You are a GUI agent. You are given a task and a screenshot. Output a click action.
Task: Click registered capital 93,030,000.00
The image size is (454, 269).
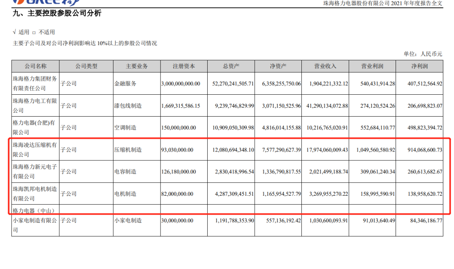(177, 150)
